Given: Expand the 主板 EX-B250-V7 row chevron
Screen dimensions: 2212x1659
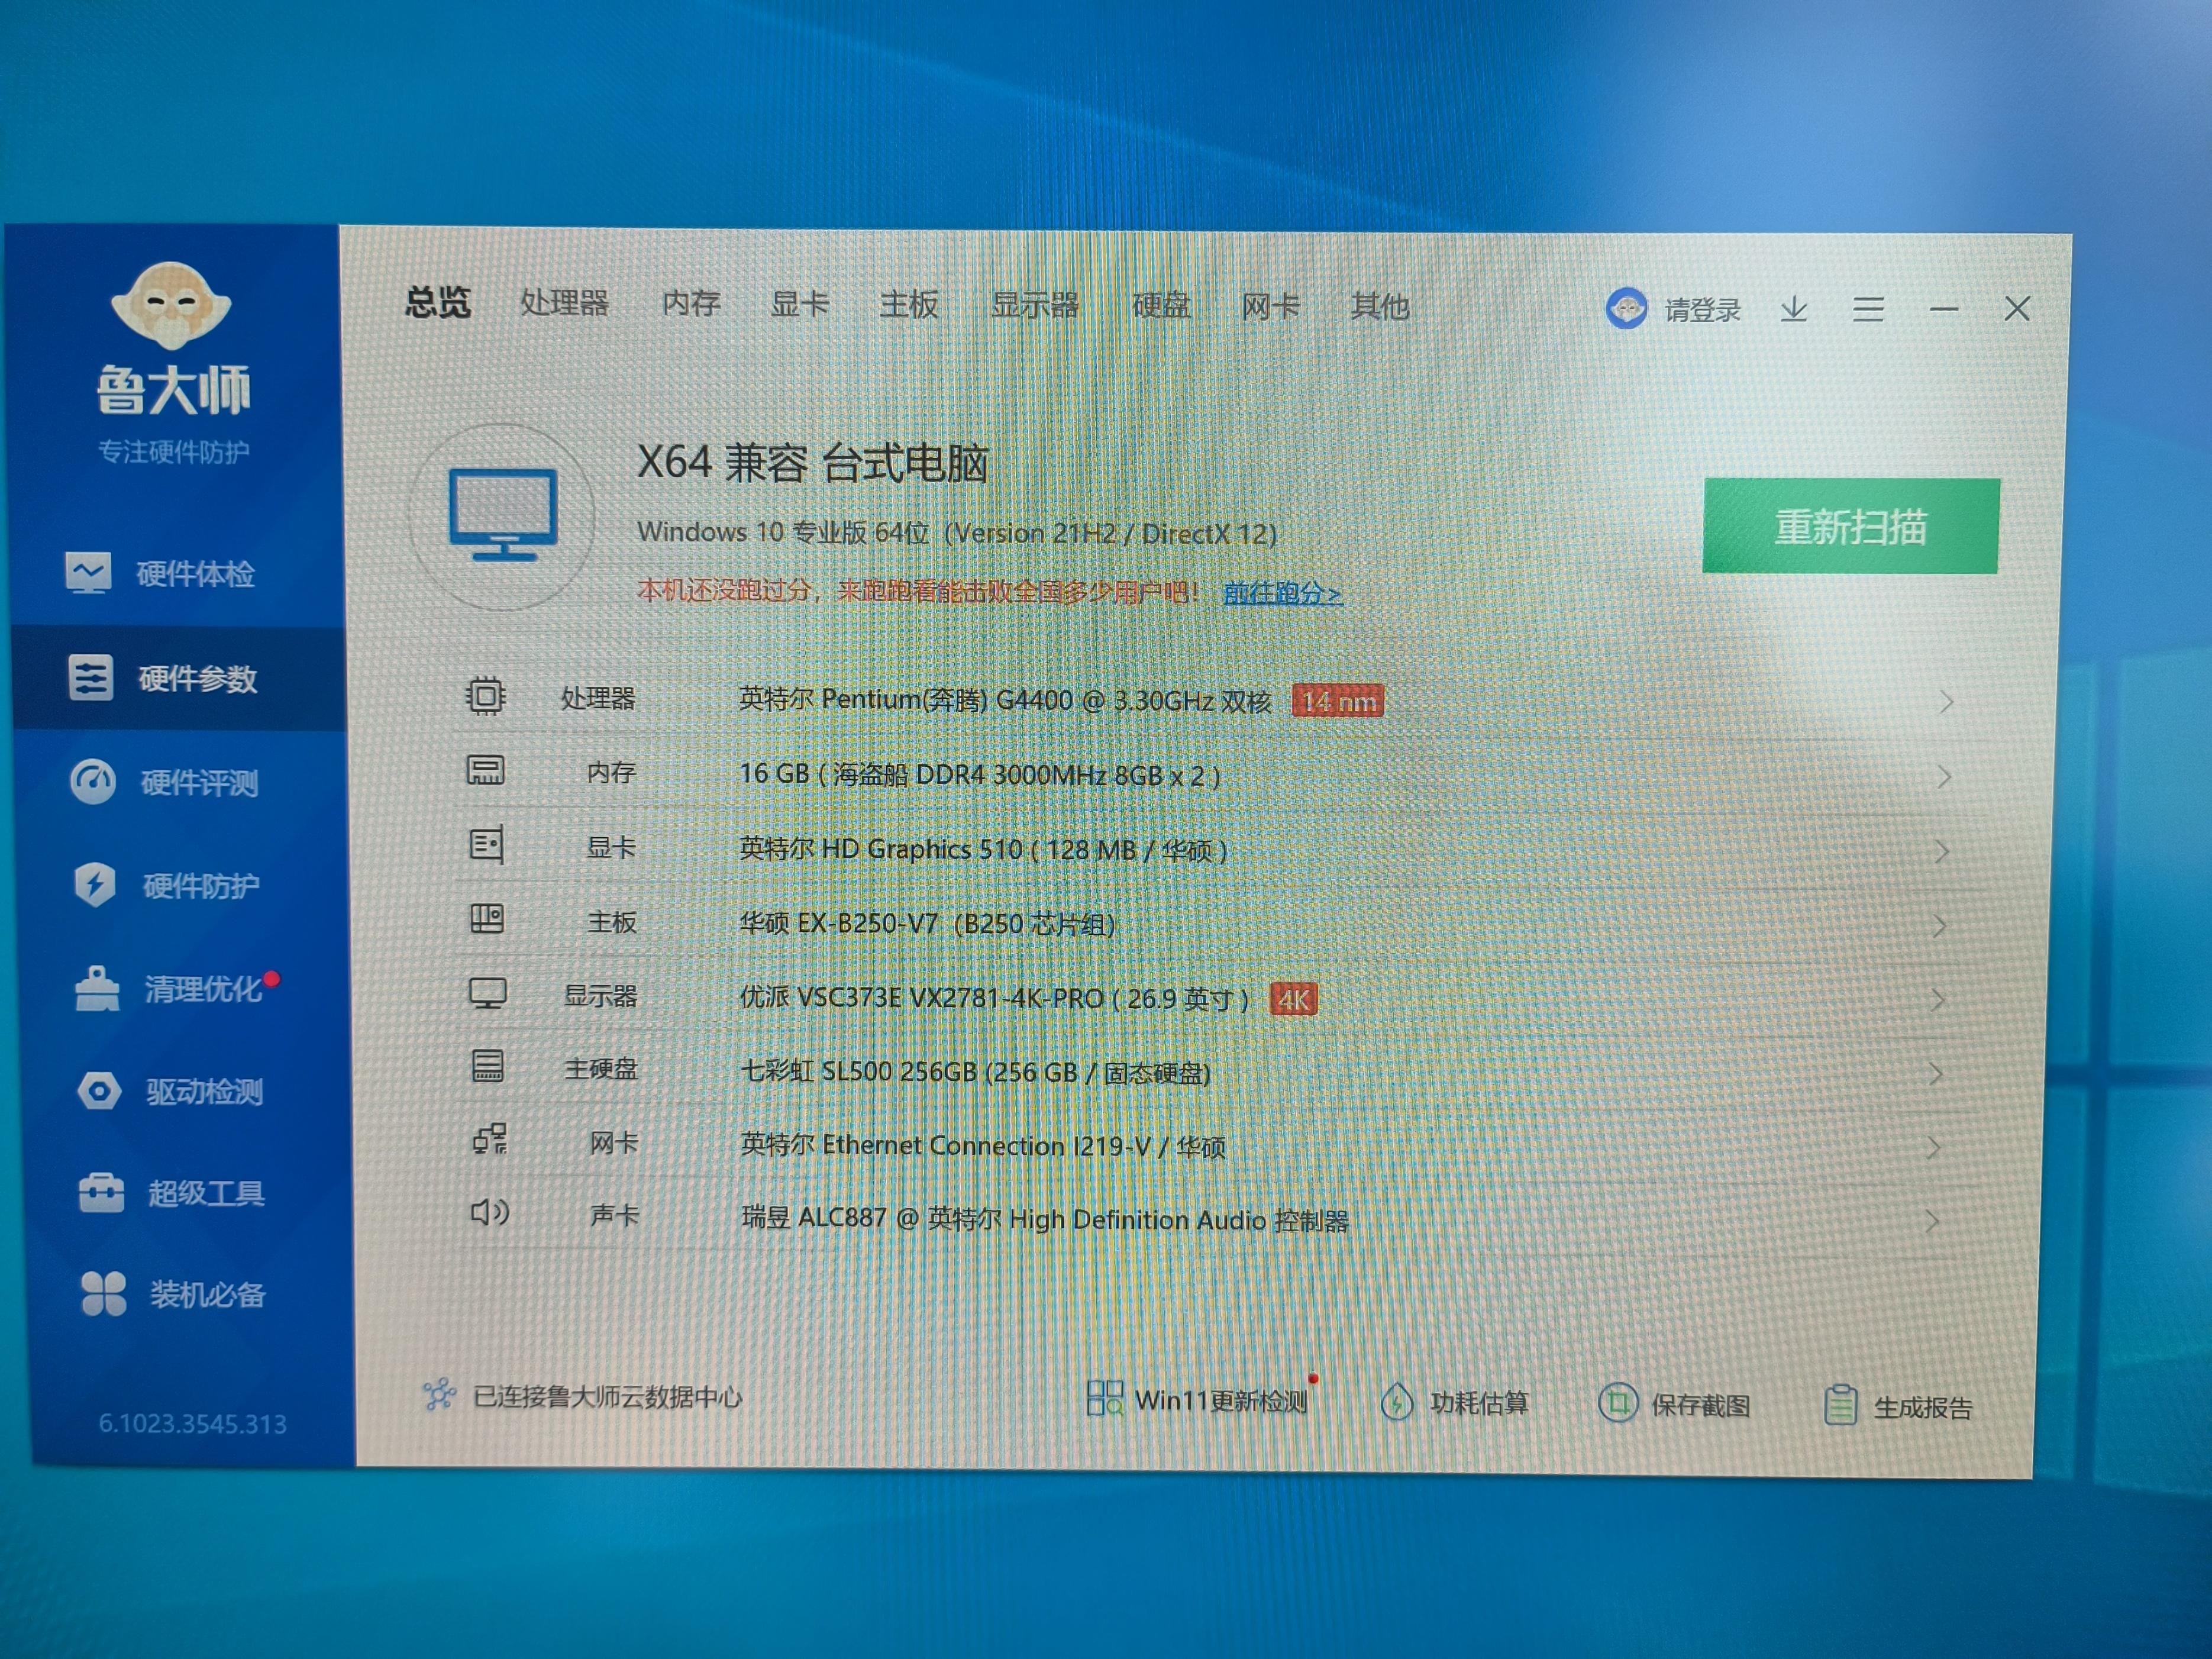Looking at the screenshot, I should (1940, 926).
